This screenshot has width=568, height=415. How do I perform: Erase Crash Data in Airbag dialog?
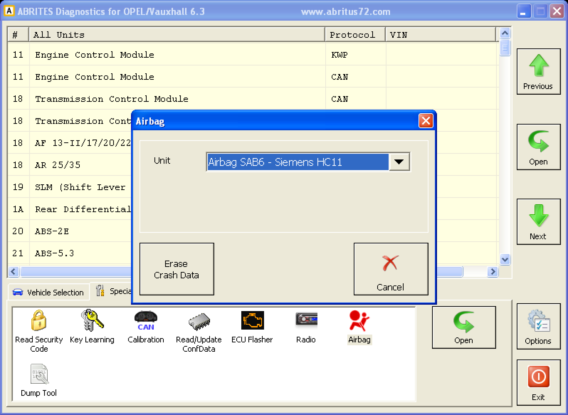tap(177, 269)
